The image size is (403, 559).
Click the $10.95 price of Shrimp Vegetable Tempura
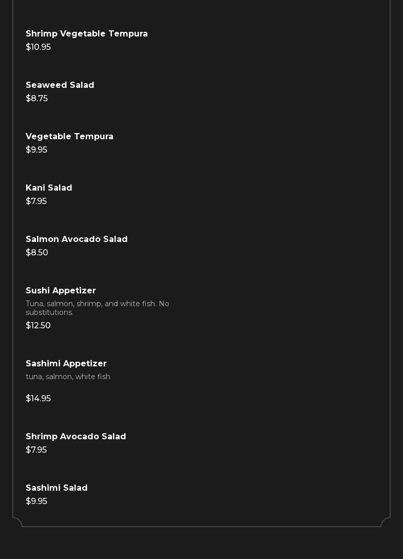[38, 47]
